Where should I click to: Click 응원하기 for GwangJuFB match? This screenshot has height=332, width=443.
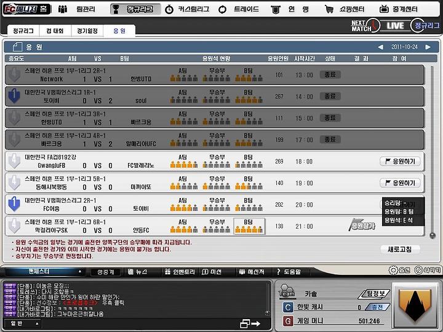(400, 162)
